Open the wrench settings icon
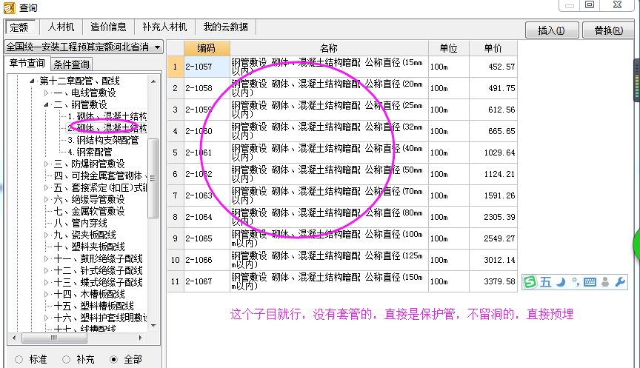The height and width of the screenshot is (368, 640). pos(620,282)
